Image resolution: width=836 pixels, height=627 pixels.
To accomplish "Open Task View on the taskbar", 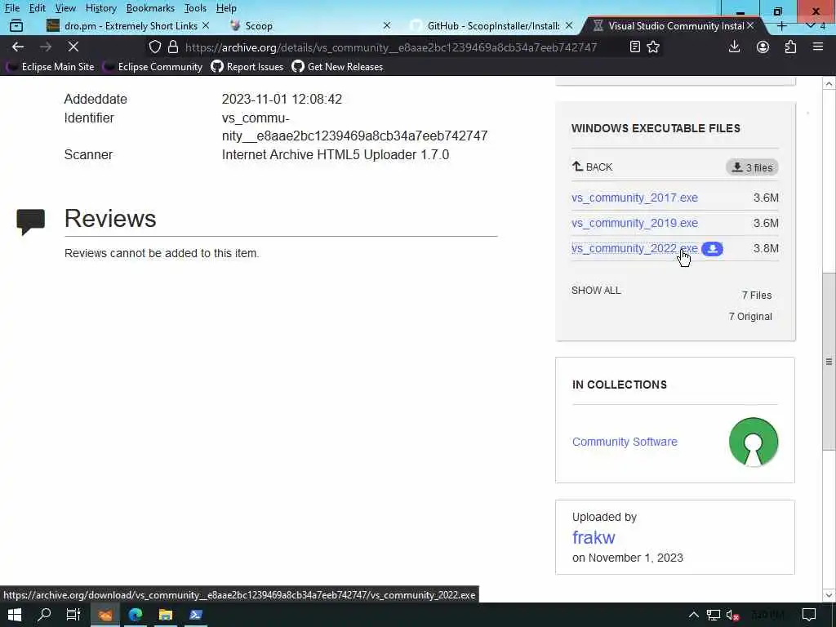I will pos(73,615).
